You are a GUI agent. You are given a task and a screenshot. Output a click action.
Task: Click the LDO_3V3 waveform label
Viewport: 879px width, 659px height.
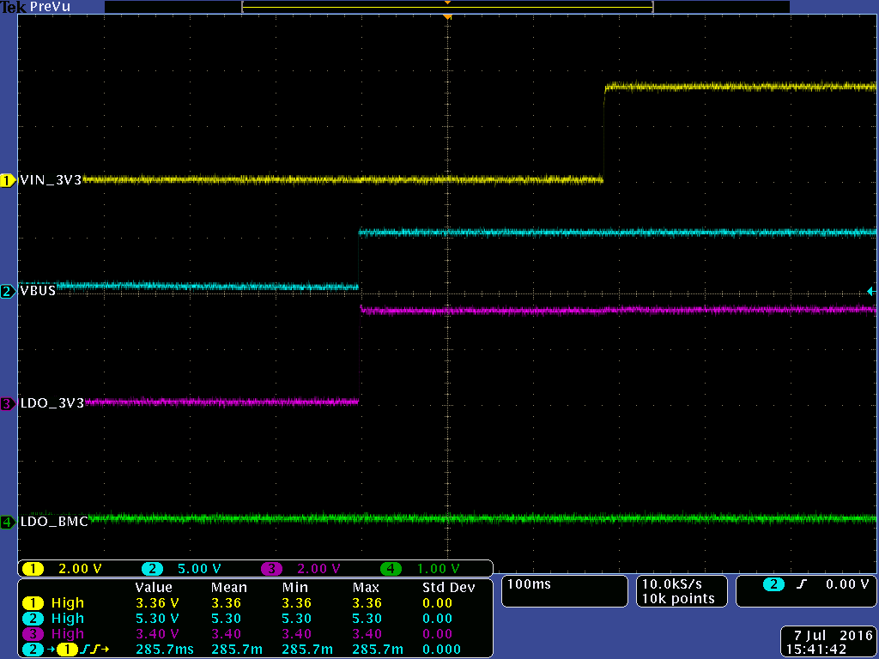(x=52, y=403)
